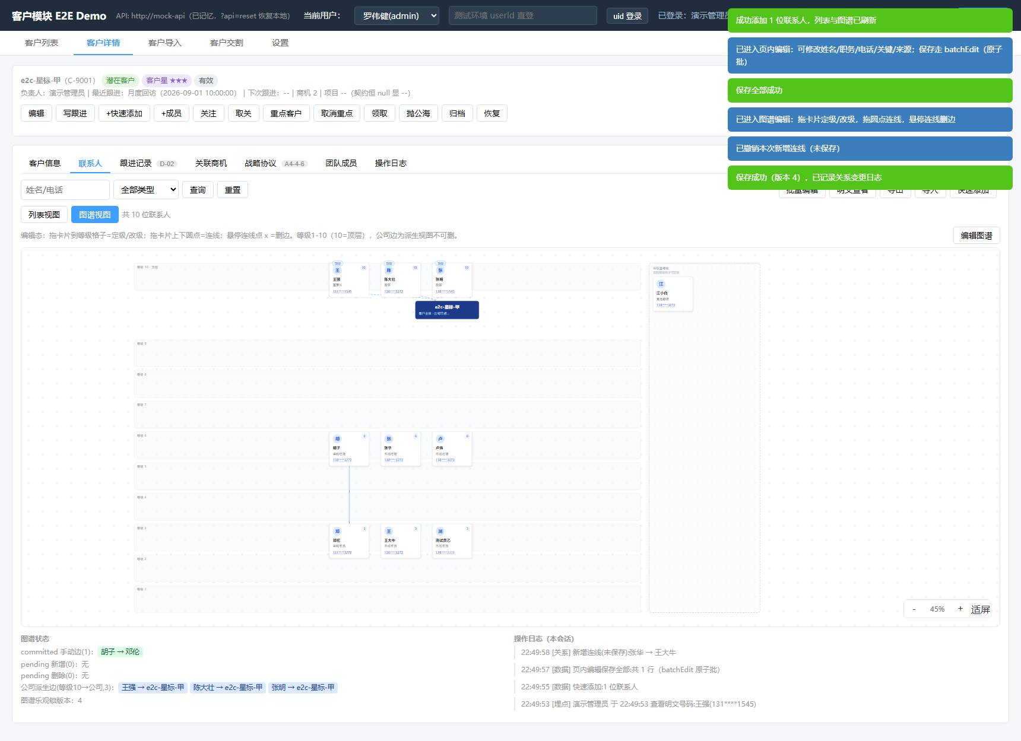
Task: Click 测试员乙's avatar icon
Action: point(440,531)
